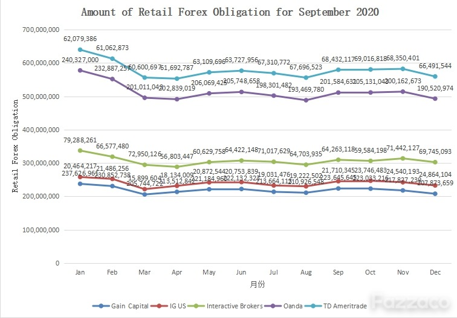Click the data label 61,062,873
The height and width of the screenshot is (318, 457).
tap(112, 48)
